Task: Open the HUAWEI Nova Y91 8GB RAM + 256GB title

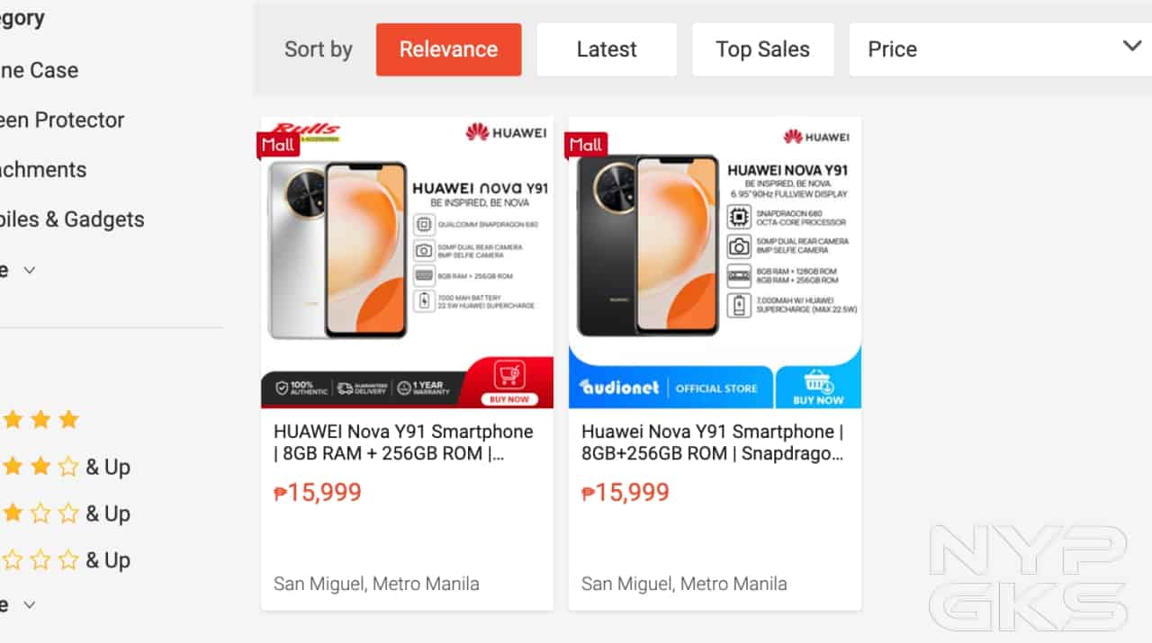Action: (x=403, y=442)
